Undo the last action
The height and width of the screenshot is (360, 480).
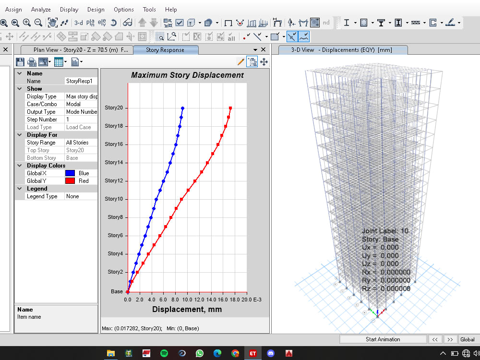(114, 23)
